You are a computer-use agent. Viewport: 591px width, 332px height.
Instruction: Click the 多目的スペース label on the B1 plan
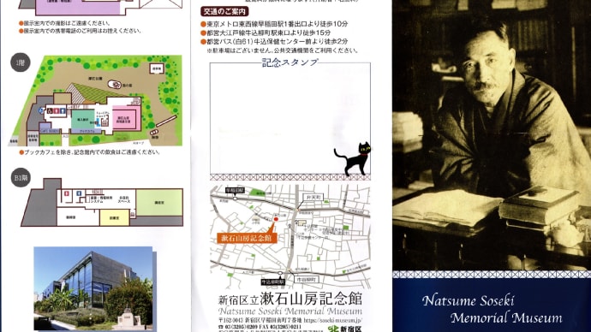tap(123, 199)
